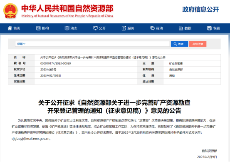This screenshot has width=230, height=162.
Task: Click the closing date 2023年2月9日
Action: pos(207,157)
